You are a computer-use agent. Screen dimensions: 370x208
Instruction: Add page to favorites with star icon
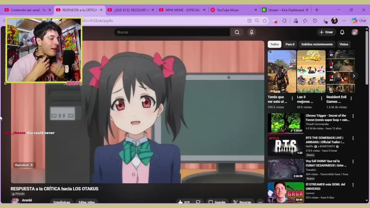click(265, 21)
